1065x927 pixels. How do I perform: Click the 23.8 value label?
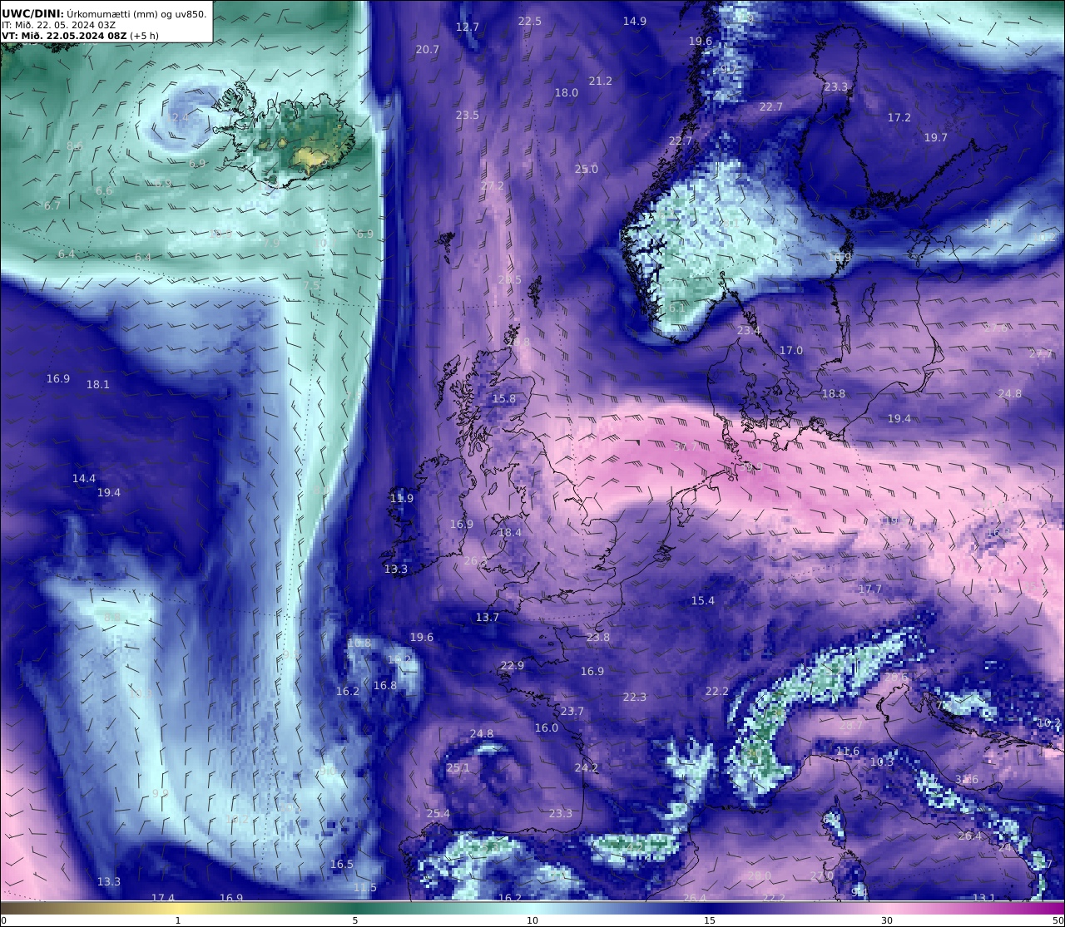[598, 638]
